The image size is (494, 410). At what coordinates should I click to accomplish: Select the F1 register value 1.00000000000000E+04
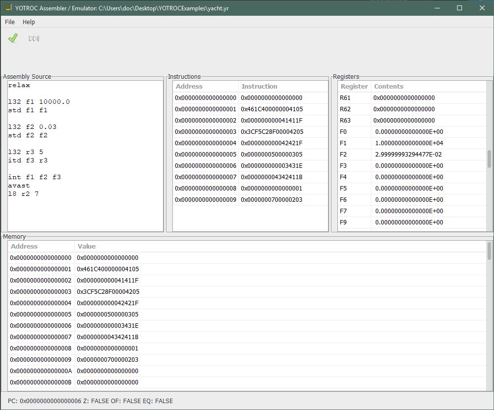pyautogui.click(x=409, y=143)
